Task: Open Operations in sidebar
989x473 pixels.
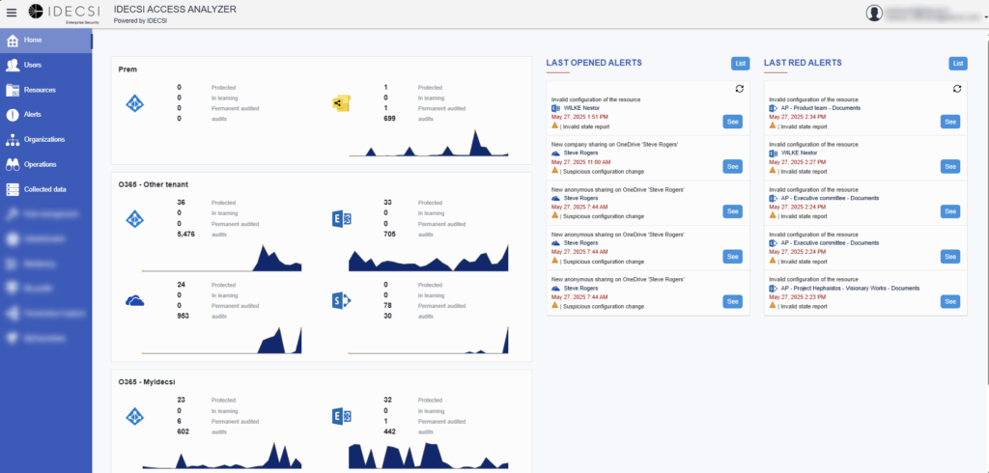Action: point(46,165)
